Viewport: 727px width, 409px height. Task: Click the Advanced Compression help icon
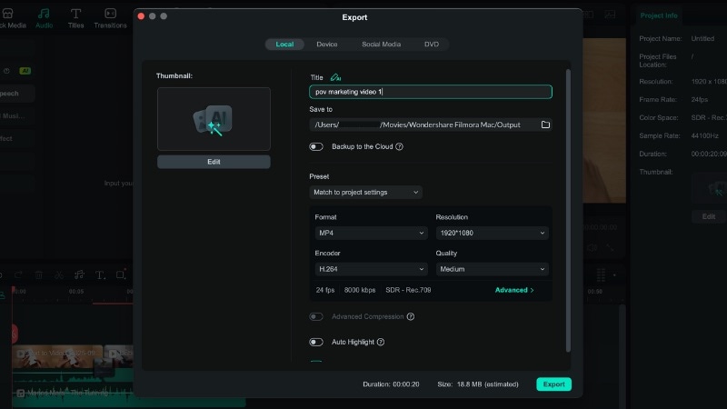pyautogui.click(x=411, y=316)
